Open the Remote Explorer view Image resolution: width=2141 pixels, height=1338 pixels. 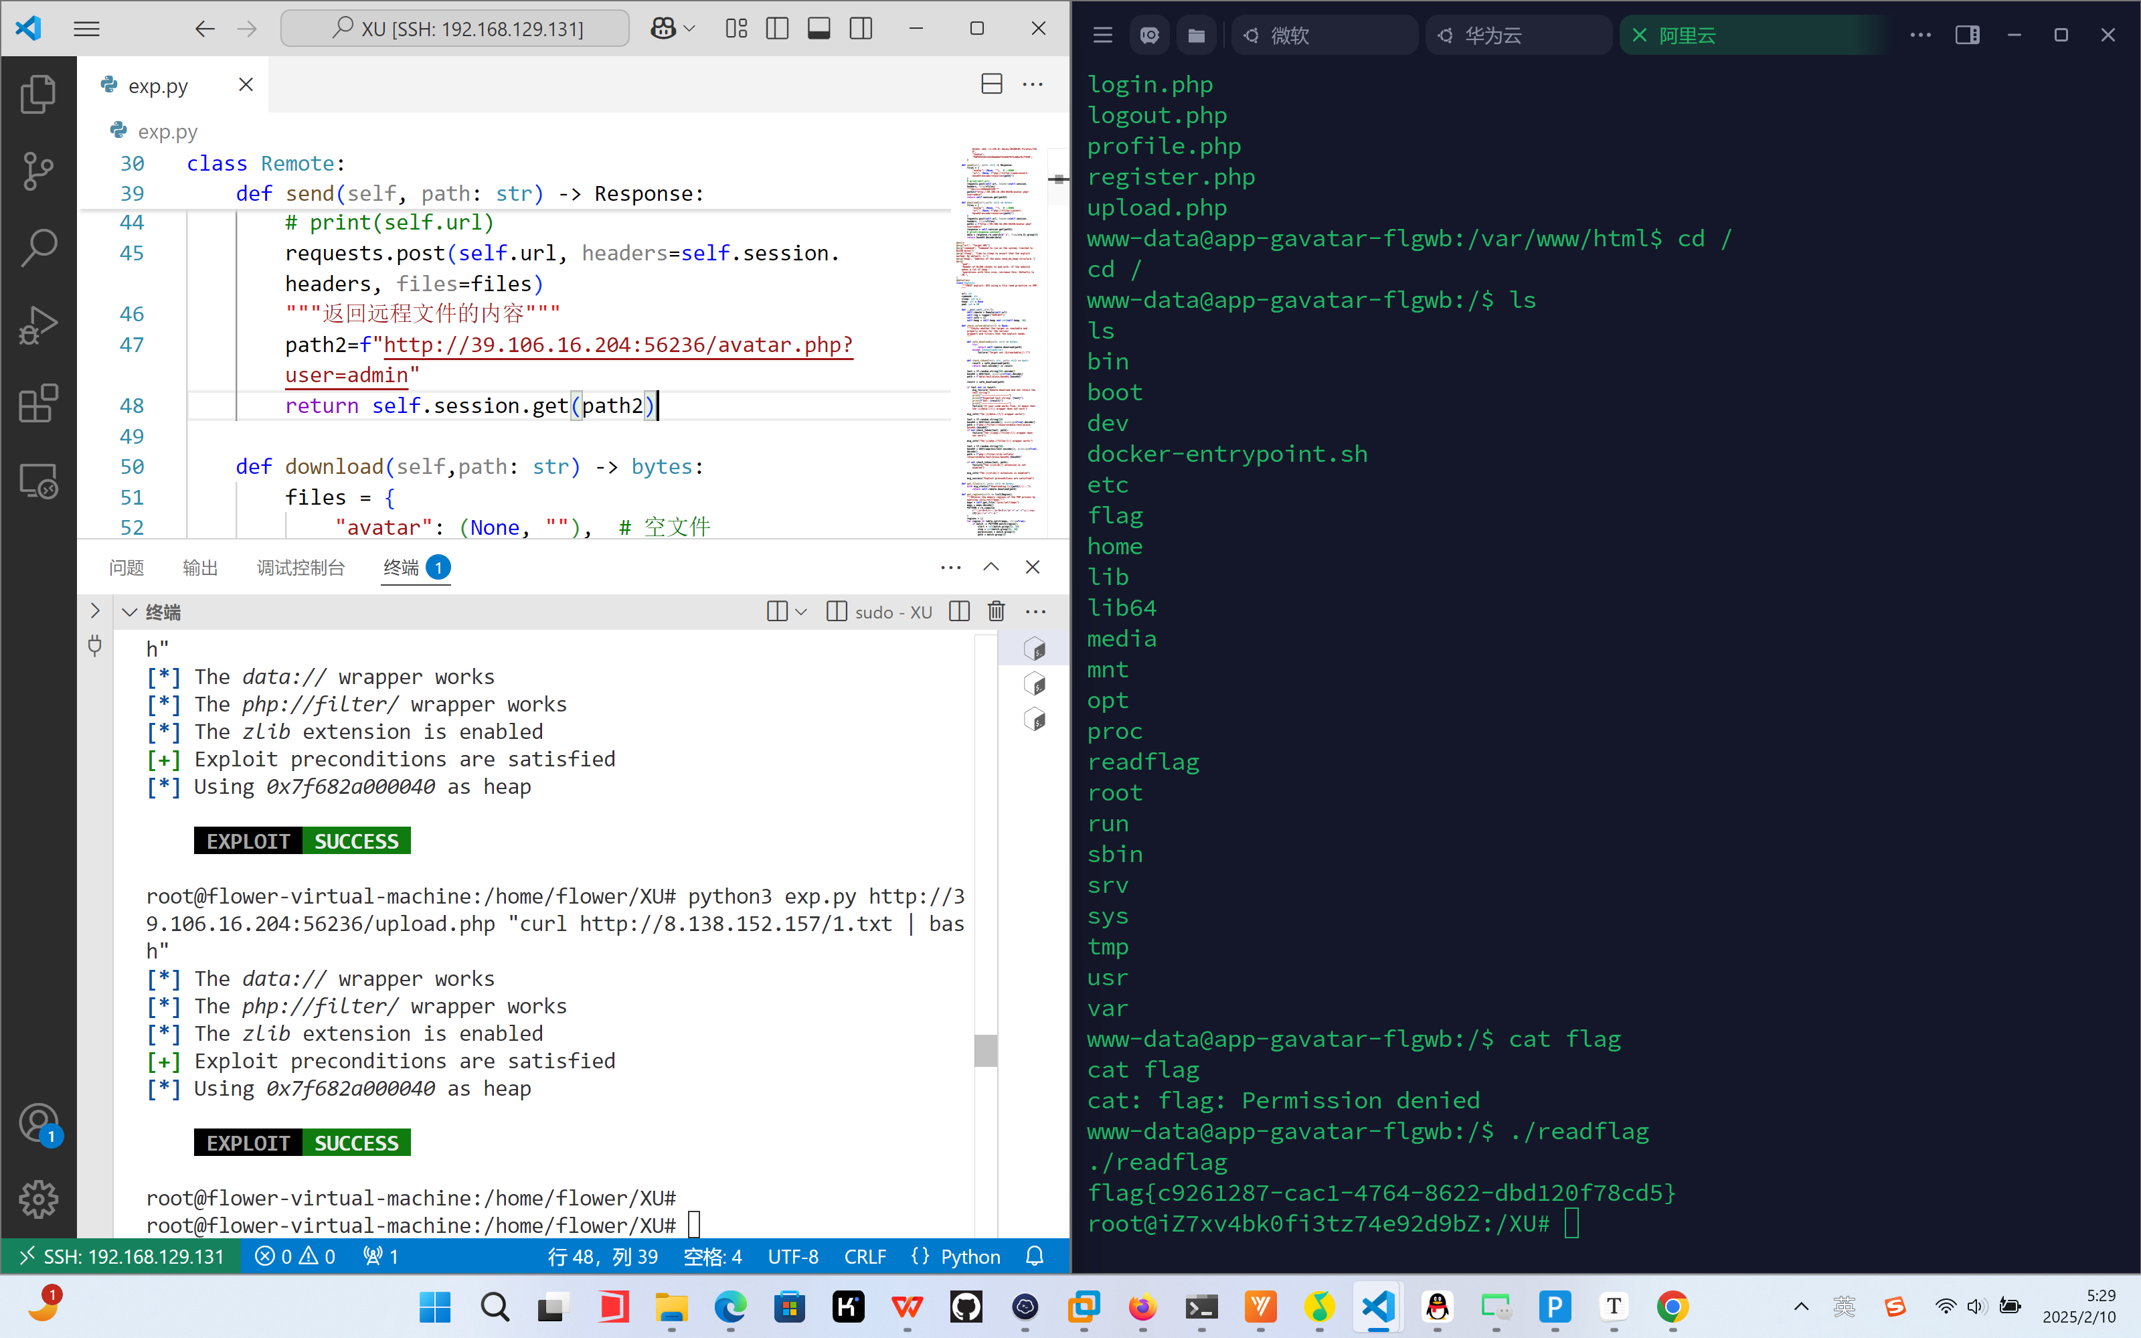[x=38, y=481]
